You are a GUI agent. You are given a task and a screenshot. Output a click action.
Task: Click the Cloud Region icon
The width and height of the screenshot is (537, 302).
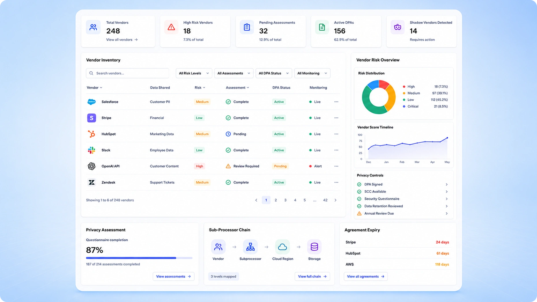click(x=282, y=247)
